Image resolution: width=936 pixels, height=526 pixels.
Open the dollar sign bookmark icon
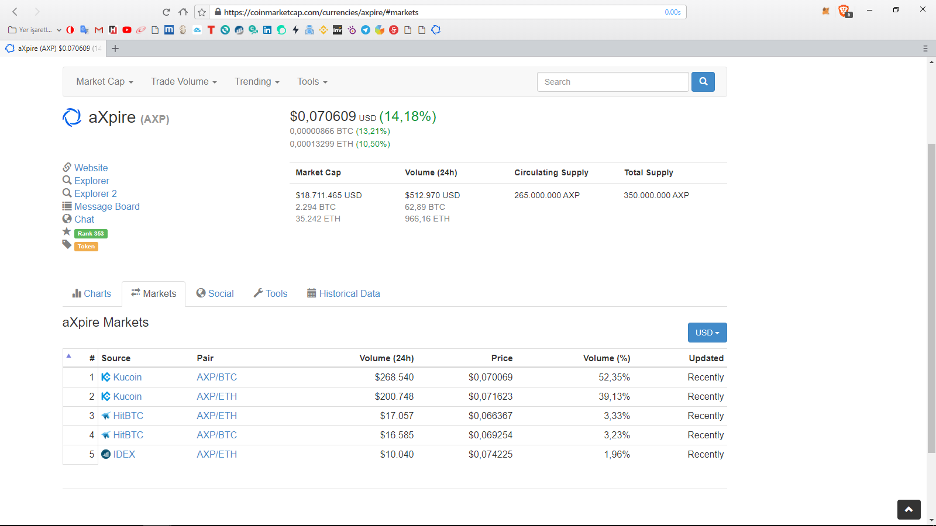[183, 30]
